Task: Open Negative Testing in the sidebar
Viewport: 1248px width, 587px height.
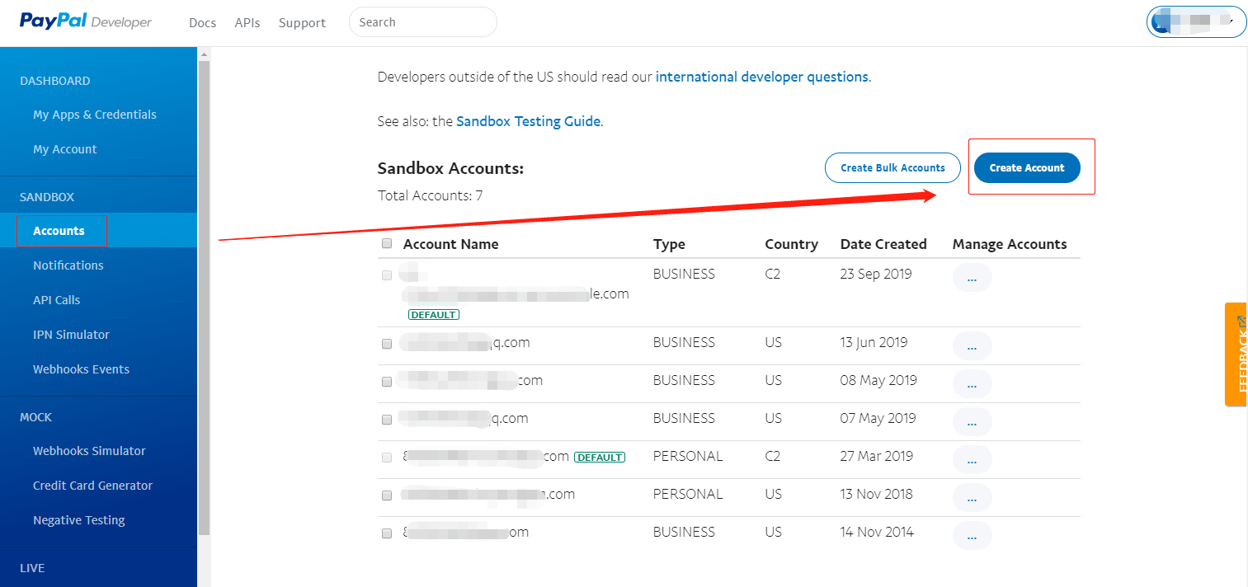Action: 79,520
